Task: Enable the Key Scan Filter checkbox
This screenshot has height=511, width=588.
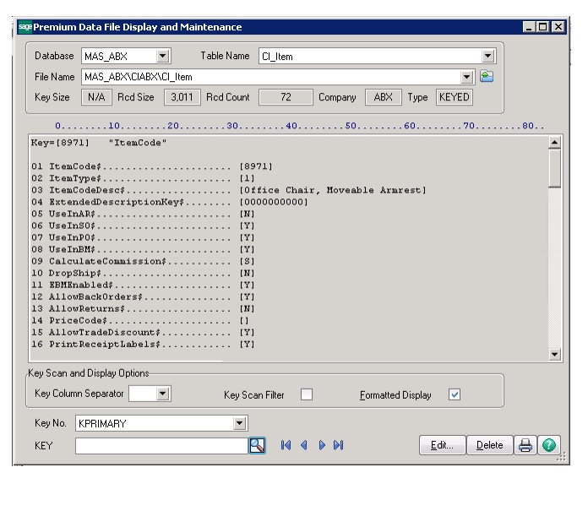Action: pos(307,394)
